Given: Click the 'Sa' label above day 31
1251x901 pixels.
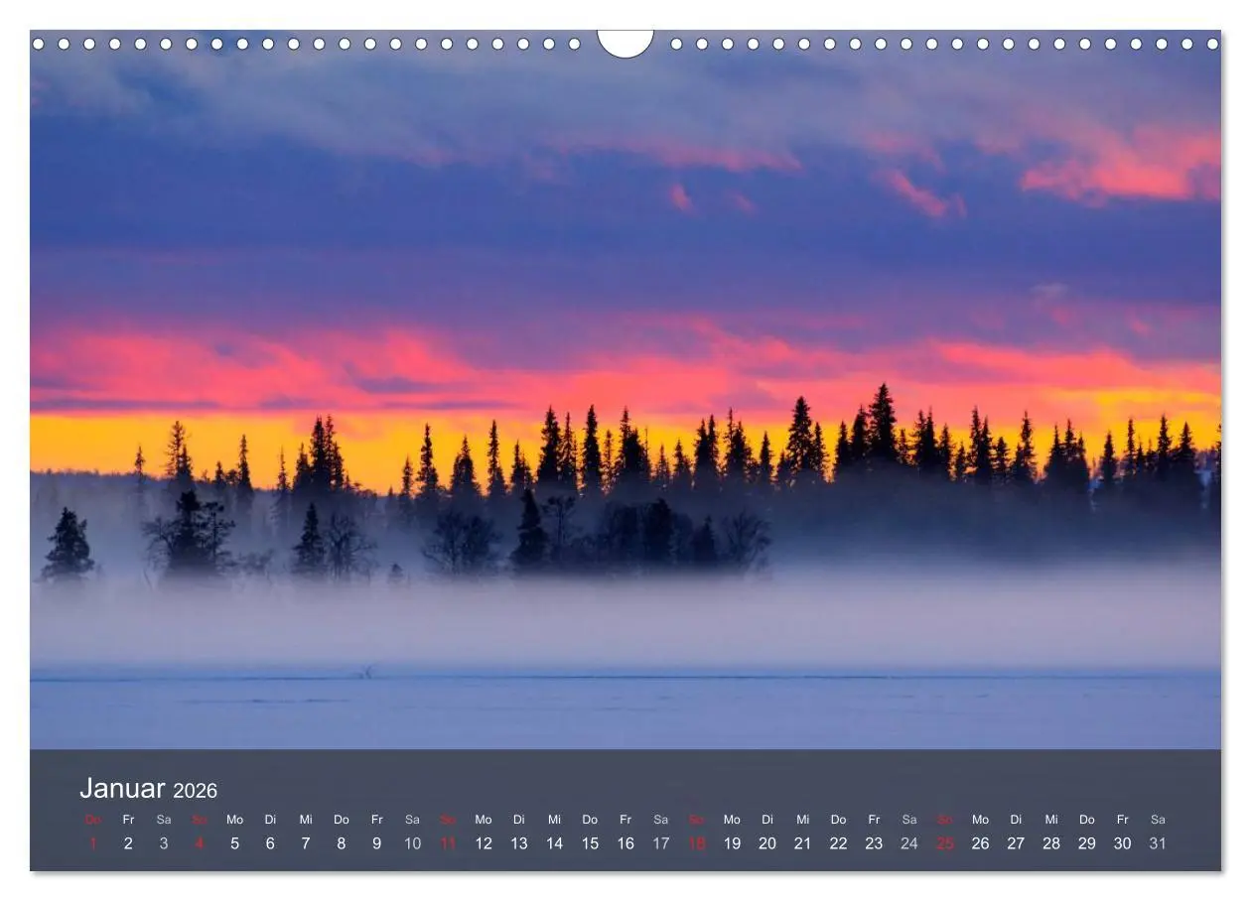Looking at the screenshot, I should point(1158,820).
